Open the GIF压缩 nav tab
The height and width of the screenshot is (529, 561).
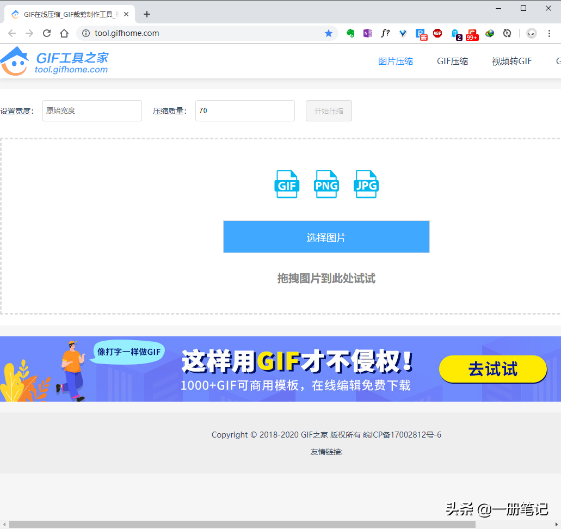click(x=452, y=61)
